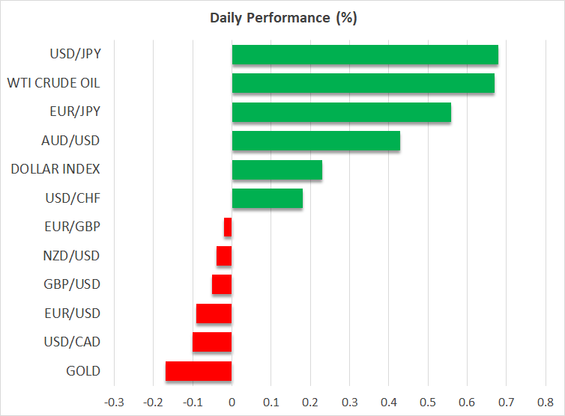Viewport: 565px width, 416px height.
Task: Select the WTI CRUDE OIL label
Action: pos(53,83)
